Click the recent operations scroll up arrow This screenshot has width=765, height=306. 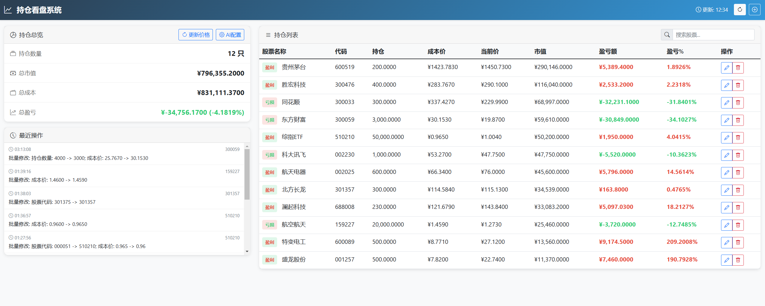coord(247,146)
